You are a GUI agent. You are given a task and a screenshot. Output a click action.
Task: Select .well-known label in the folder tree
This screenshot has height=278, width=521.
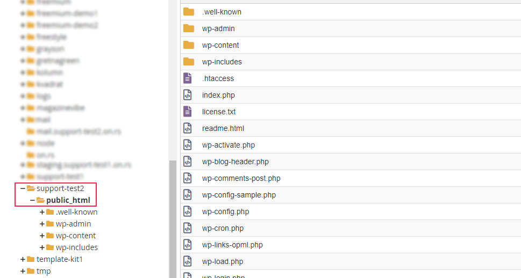pyautogui.click(x=77, y=212)
